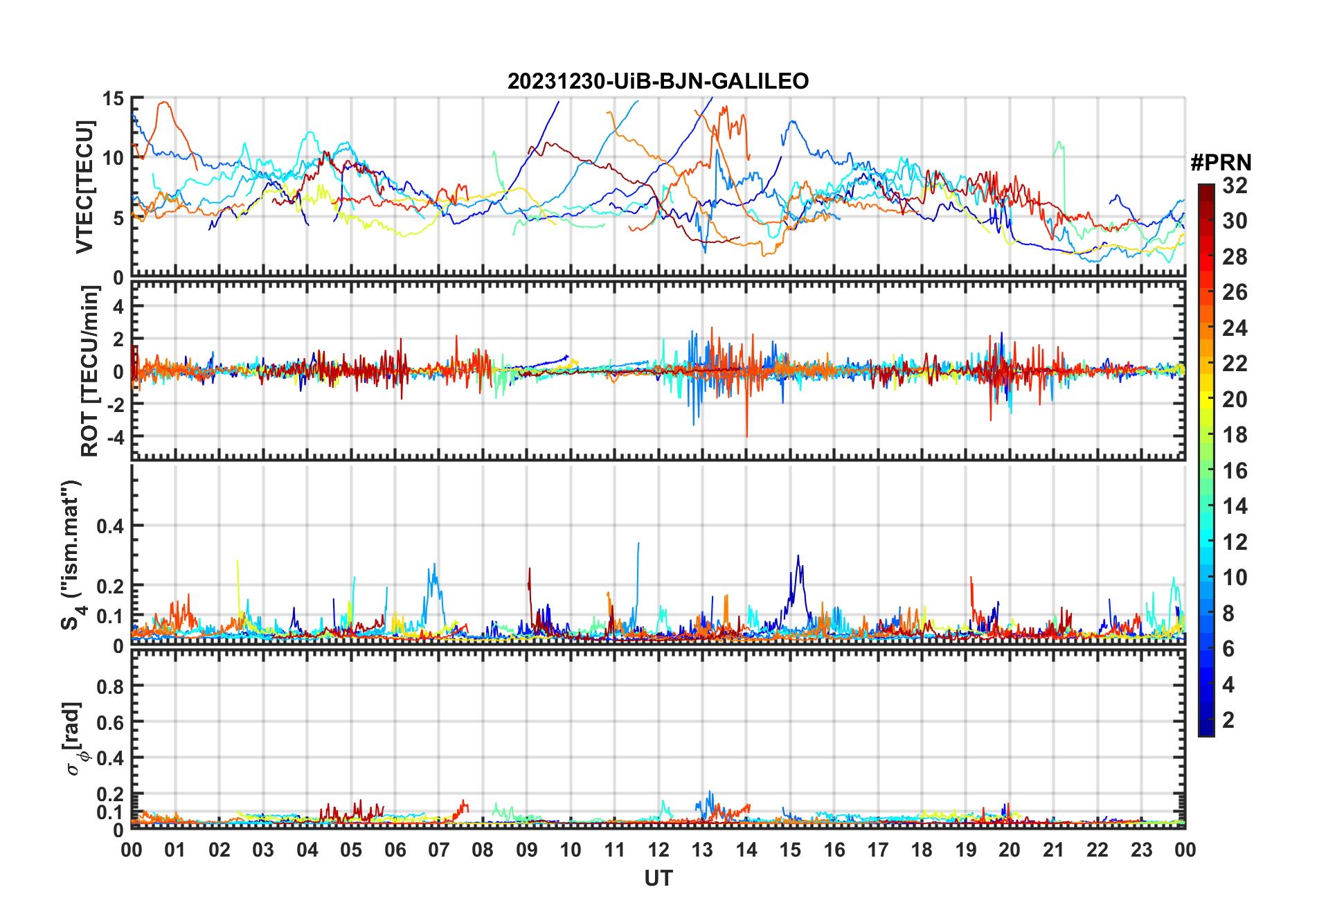
Task: Pick colorbar tick label "24"
Action: tap(1235, 328)
